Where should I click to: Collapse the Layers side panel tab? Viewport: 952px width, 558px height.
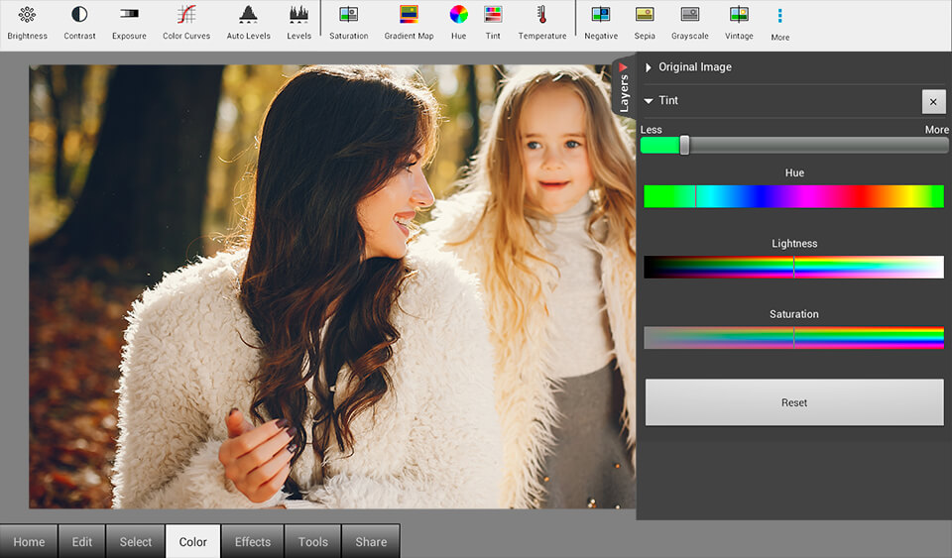624,88
